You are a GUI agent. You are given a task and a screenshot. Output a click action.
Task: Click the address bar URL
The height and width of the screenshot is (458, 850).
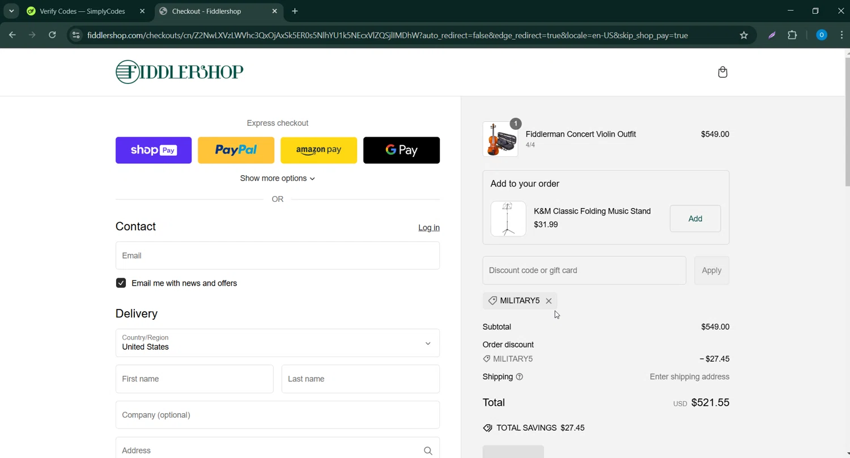[388, 35]
